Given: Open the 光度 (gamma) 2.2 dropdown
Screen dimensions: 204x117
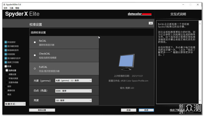Looking at the screenshot, I should click(x=73, y=81).
